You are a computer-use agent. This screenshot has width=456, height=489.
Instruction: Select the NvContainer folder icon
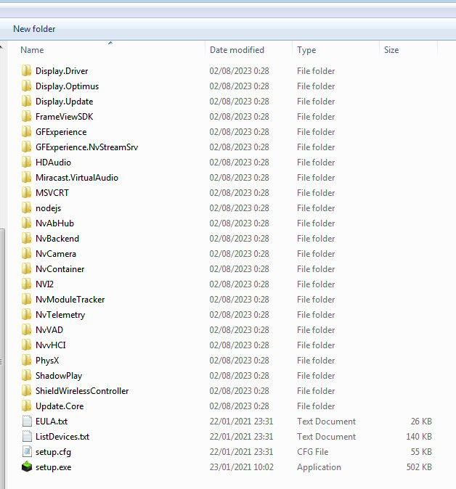click(27, 269)
